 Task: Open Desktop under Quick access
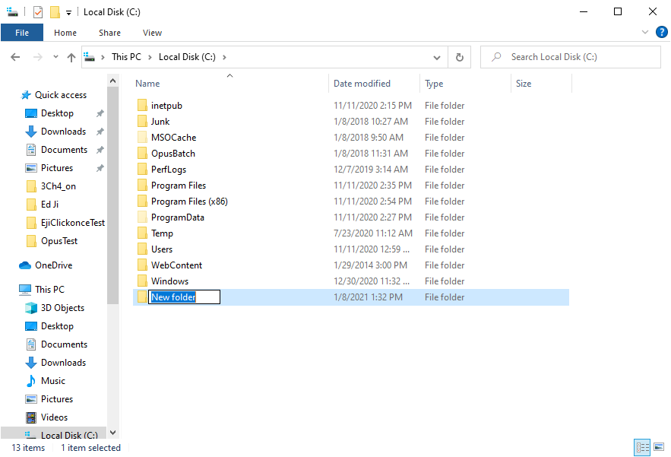coord(57,113)
